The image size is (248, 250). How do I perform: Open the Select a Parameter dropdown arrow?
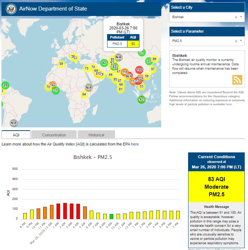241,41
